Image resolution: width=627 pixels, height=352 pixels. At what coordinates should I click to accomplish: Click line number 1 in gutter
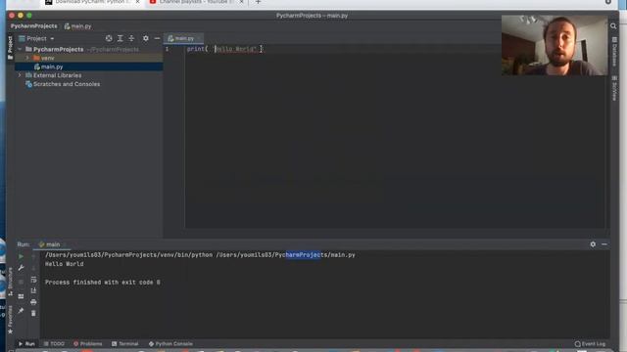pyautogui.click(x=168, y=49)
